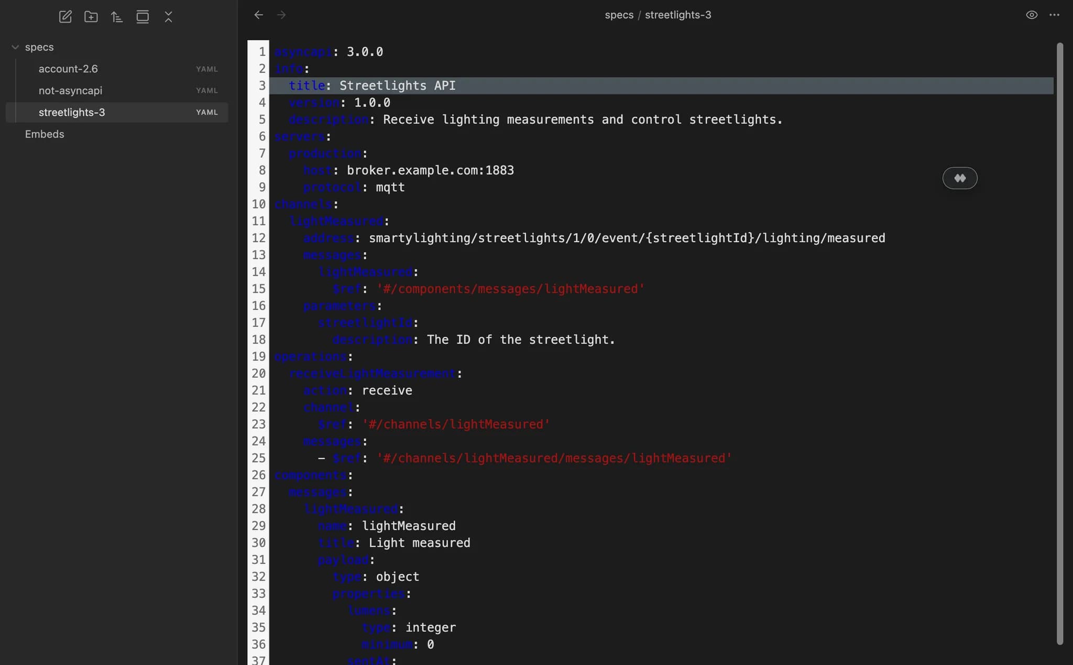1073x665 pixels.
Task: Create a new note with the pencil icon
Action: [65, 17]
